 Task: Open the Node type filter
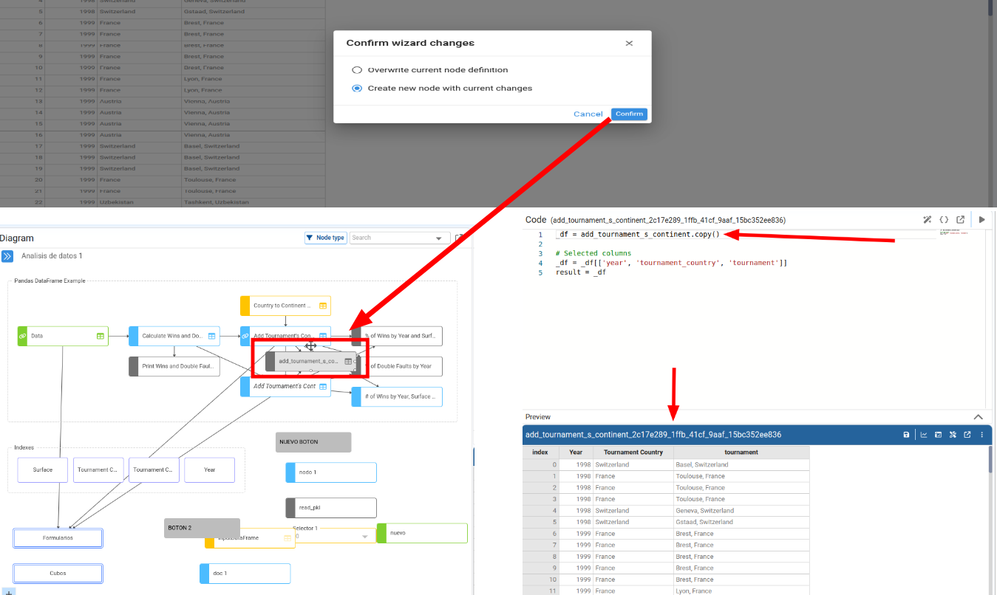point(325,238)
